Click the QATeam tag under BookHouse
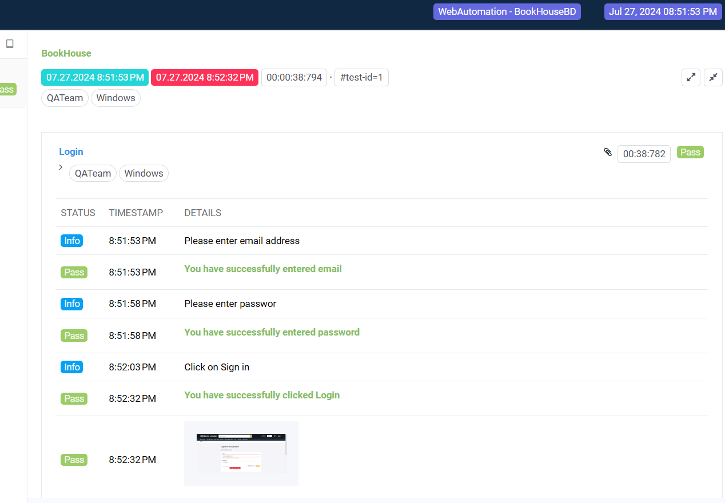Viewport: 725px width, 503px height. (65, 98)
